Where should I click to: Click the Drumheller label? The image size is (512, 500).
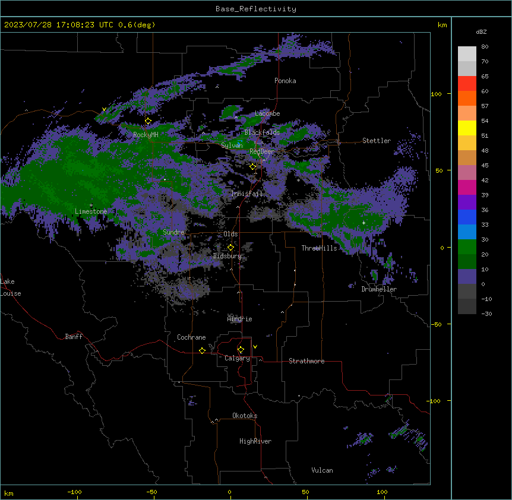tap(379, 289)
